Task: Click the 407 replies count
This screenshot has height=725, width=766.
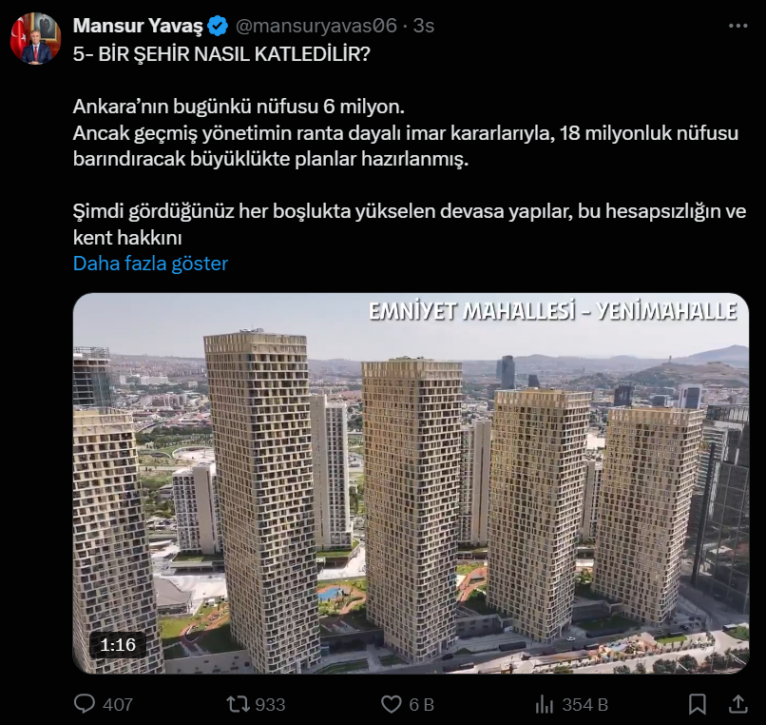Action: tap(118, 705)
